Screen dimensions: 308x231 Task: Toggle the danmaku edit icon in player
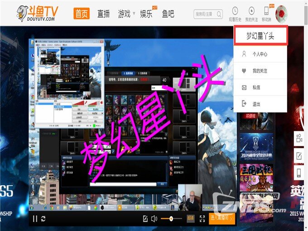(x=145, y=219)
